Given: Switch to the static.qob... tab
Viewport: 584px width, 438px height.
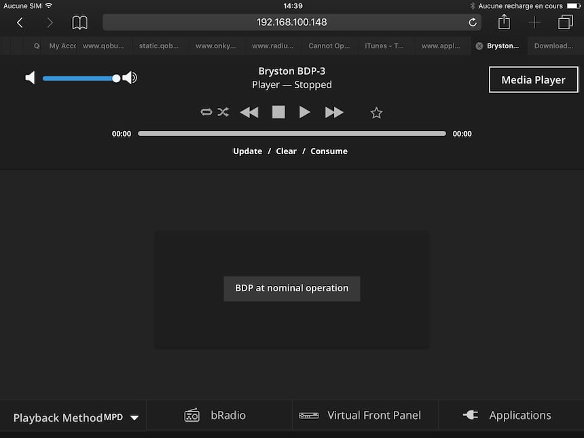Looking at the screenshot, I should (x=159, y=45).
